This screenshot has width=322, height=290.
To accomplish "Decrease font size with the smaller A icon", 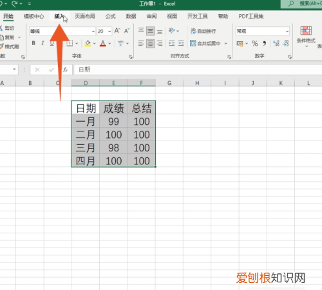I will [127, 31].
